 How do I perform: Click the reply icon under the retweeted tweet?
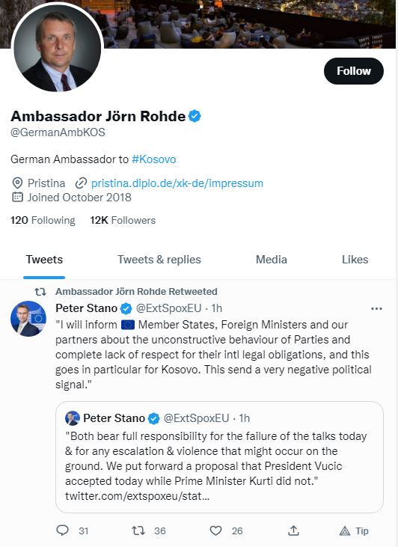click(x=63, y=531)
